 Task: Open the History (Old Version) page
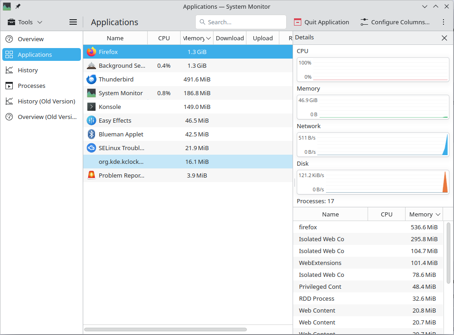click(42, 101)
